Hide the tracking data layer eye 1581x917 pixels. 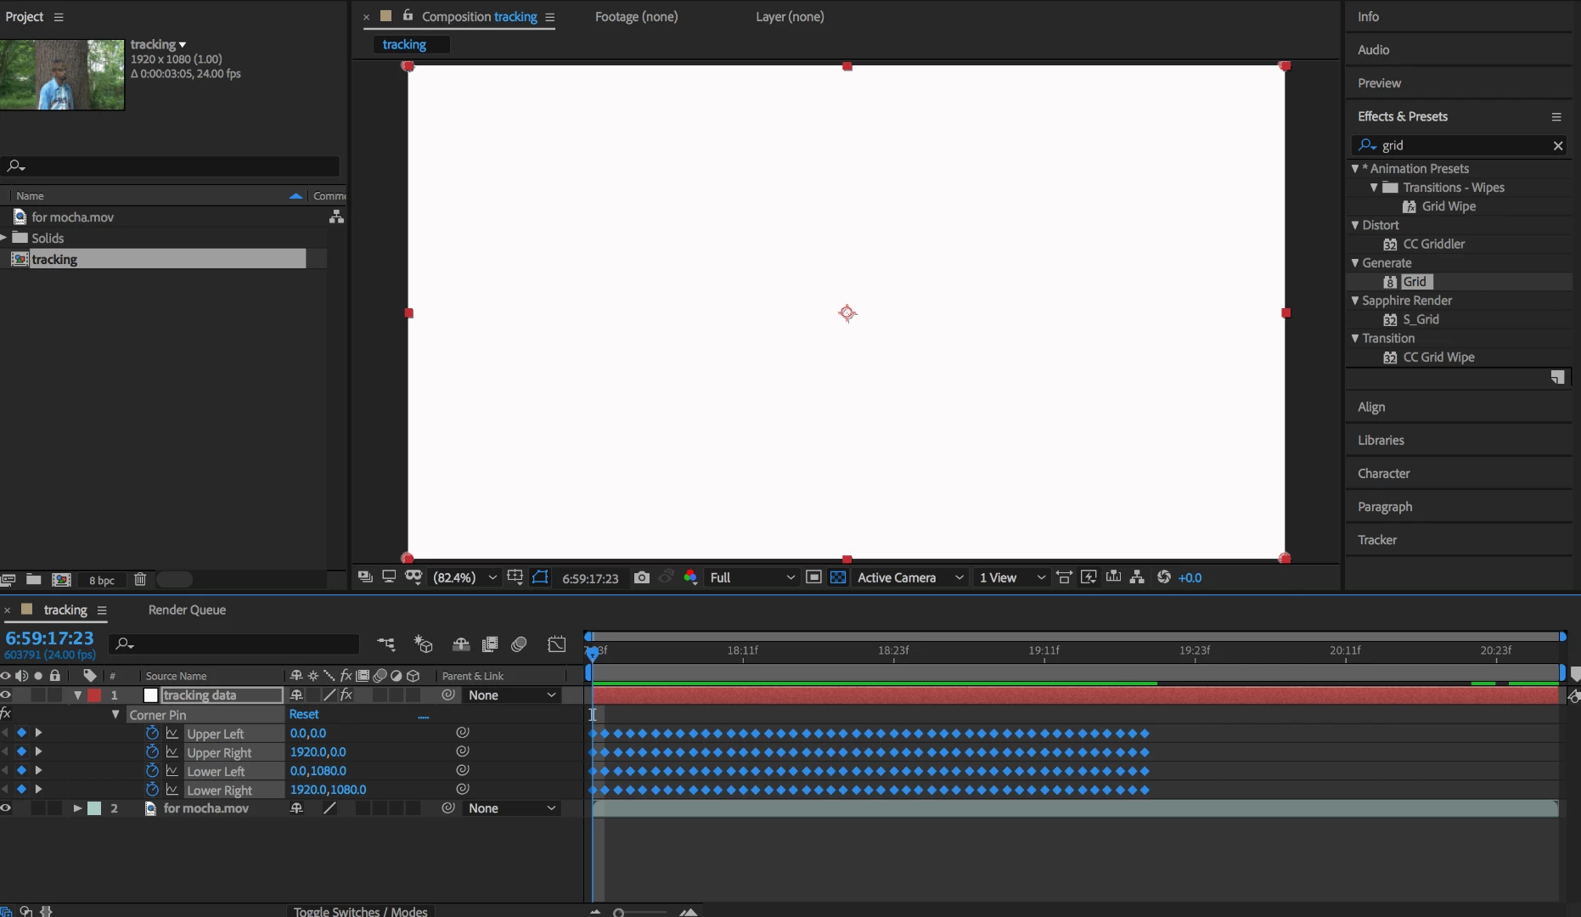(x=6, y=695)
